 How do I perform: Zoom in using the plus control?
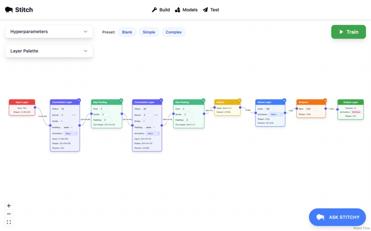click(x=9, y=206)
